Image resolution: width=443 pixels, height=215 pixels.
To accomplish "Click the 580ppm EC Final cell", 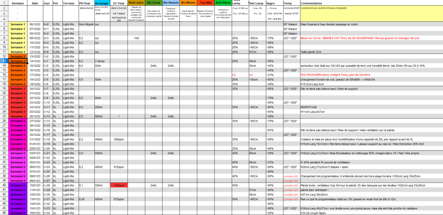I will coord(119,139).
